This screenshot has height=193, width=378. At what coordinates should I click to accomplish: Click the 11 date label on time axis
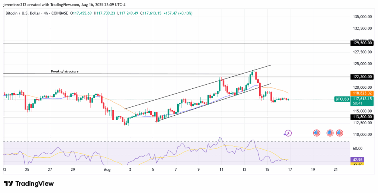click(221, 170)
